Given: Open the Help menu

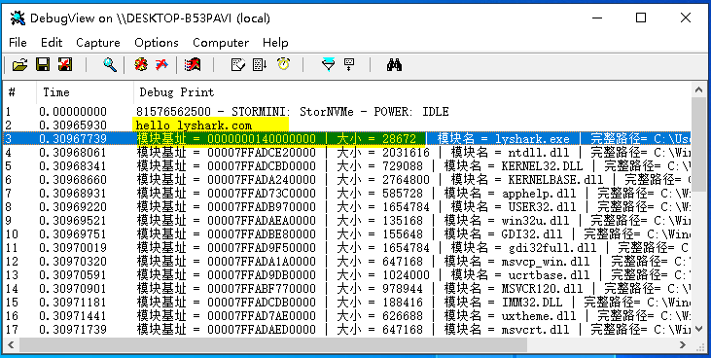Looking at the screenshot, I should tap(275, 43).
